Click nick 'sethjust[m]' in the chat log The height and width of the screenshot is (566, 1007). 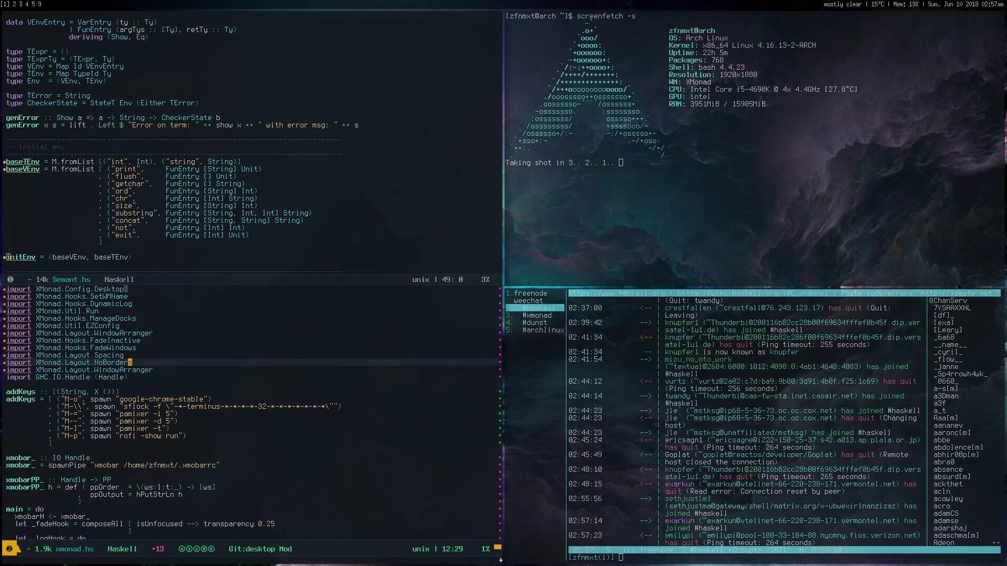click(x=688, y=499)
